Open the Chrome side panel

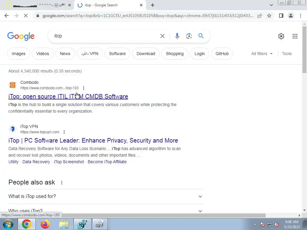tap(281, 16)
